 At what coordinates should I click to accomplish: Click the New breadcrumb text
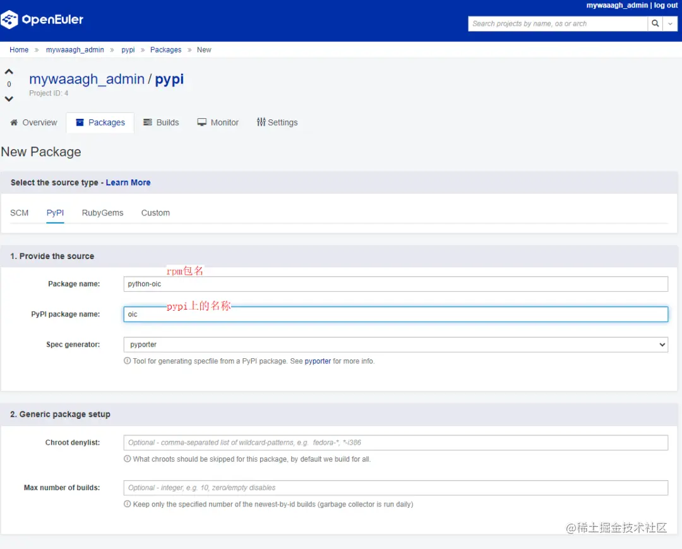(204, 49)
